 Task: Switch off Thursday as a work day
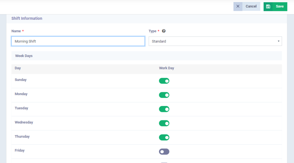coord(164,138)
